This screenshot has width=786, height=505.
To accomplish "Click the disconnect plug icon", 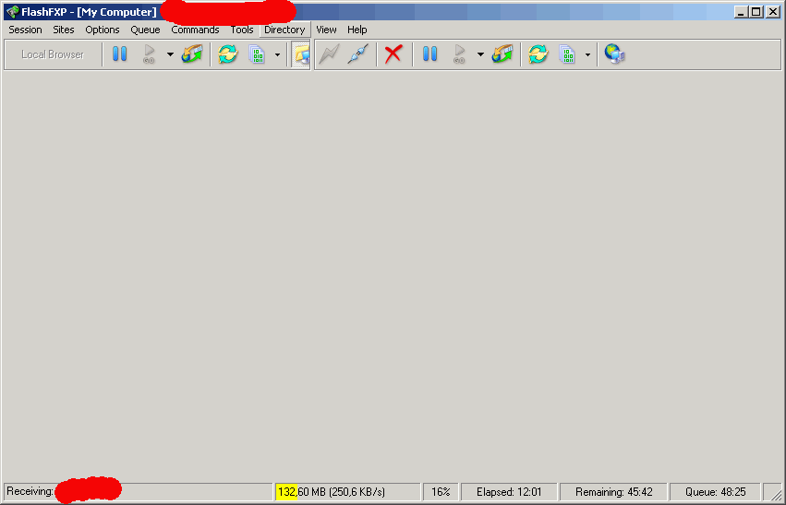I will pos(357,54).
